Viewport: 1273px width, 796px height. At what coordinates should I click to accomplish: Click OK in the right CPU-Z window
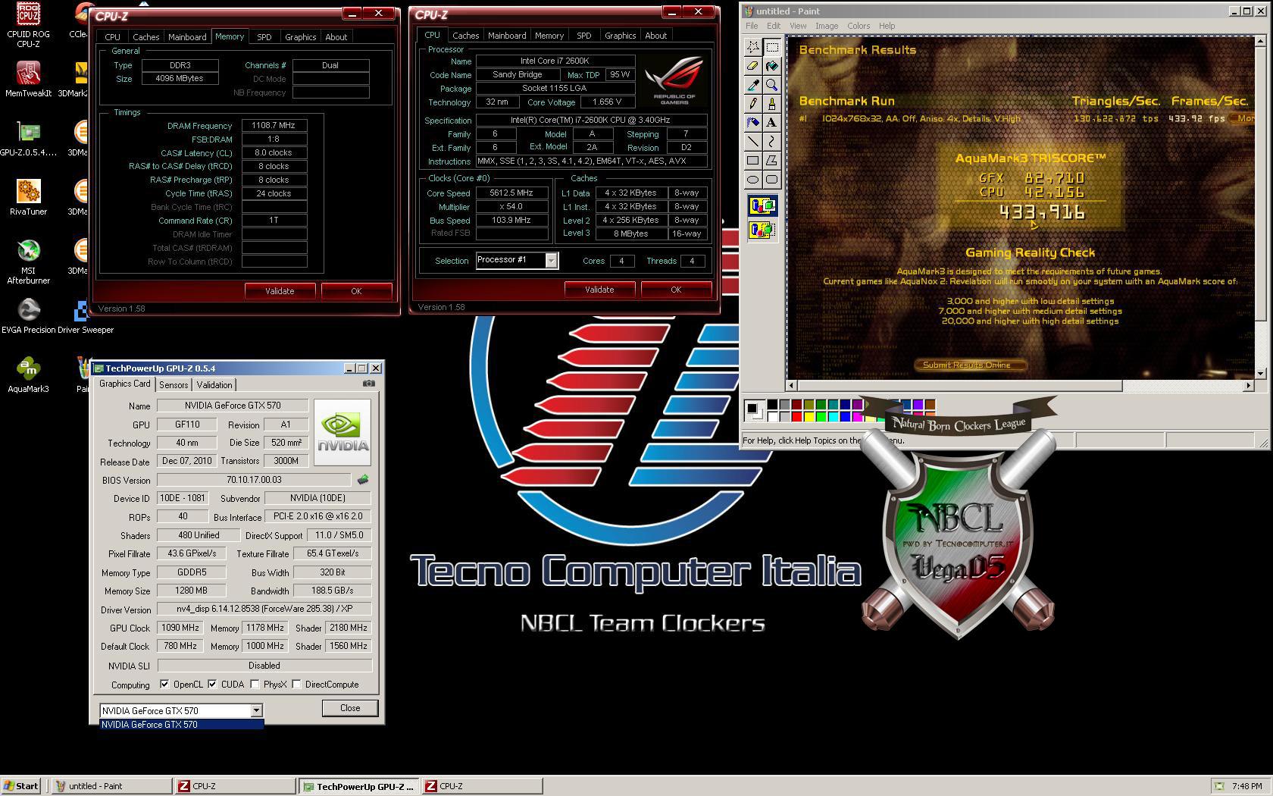[x=676, y=290]
